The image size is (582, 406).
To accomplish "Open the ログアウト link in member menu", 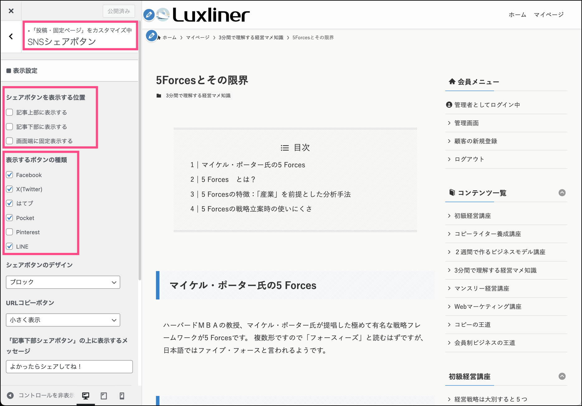I will pos(469,159).
